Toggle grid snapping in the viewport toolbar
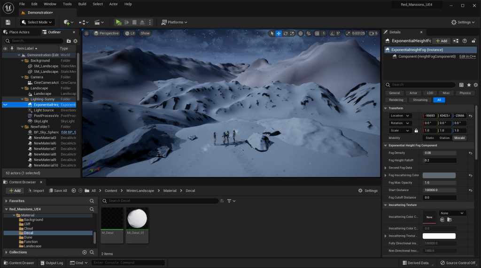The height and width of the screenshot is (268, 481). [x=317, y=33]
